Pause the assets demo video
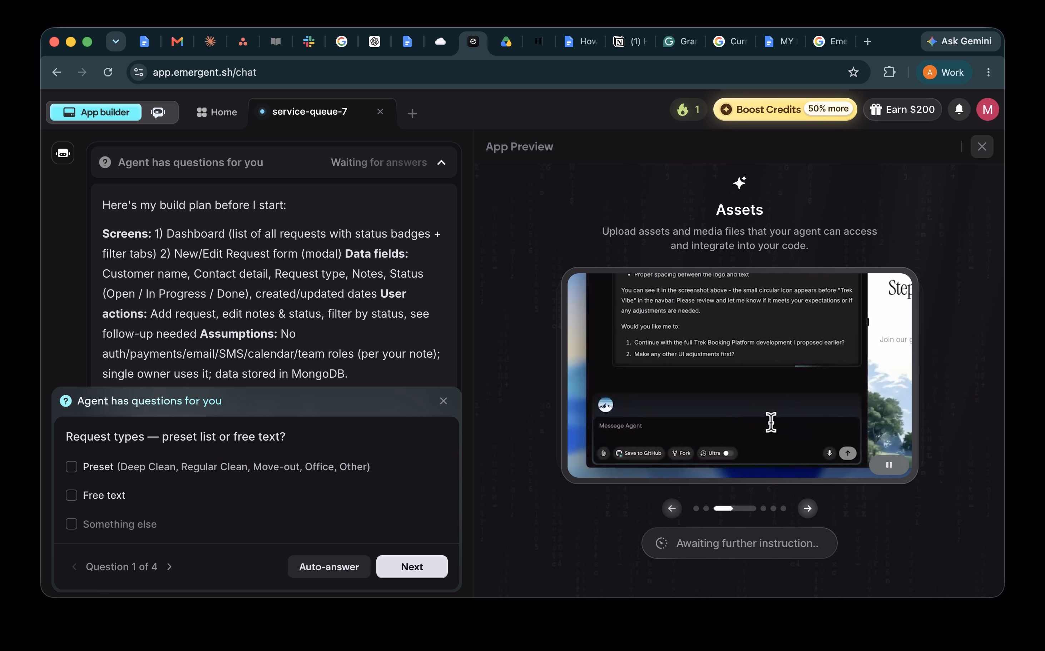Viewport: 1045px width, 651px height. [x=889, y=465]
